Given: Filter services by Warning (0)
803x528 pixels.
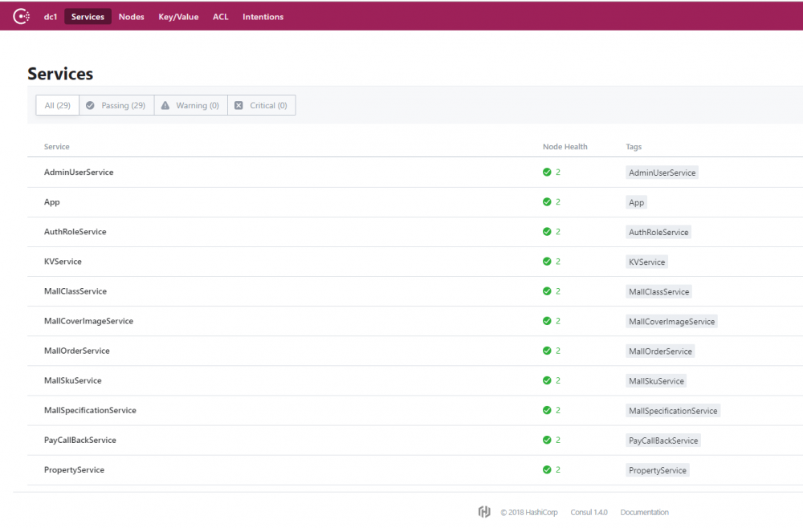Looking at the screenshot, I should pyautogui.click(x=190, y=105).
